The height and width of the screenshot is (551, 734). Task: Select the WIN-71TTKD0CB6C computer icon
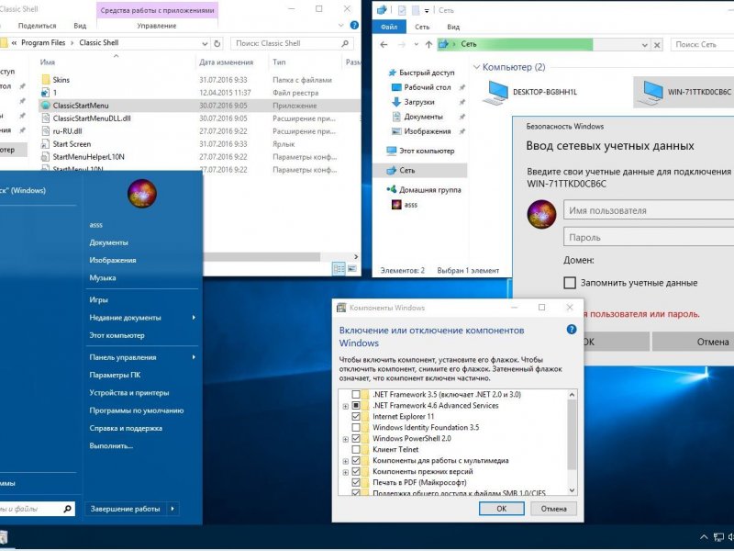click(651, 93)
